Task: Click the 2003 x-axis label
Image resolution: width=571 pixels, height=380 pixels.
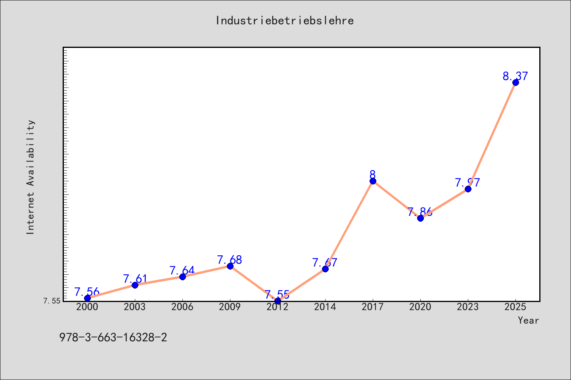Action: point(135,307)
